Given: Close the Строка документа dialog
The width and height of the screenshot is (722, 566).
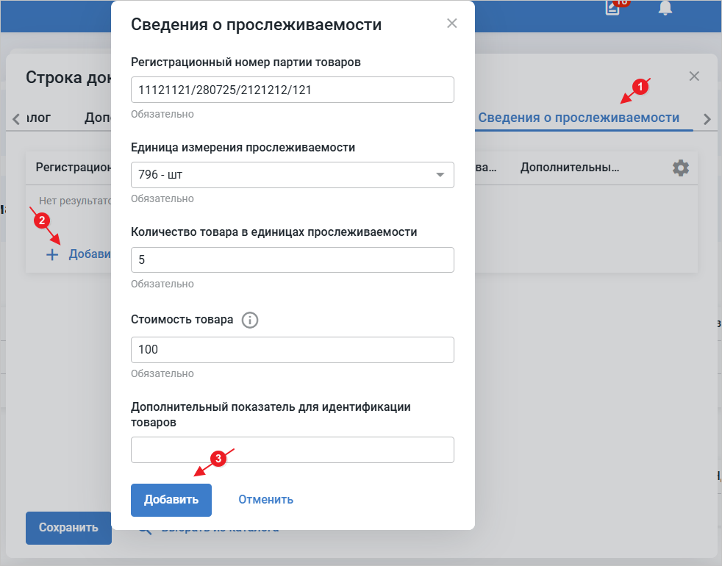Looking at the screenshot, I should click(x=694, y=76).
